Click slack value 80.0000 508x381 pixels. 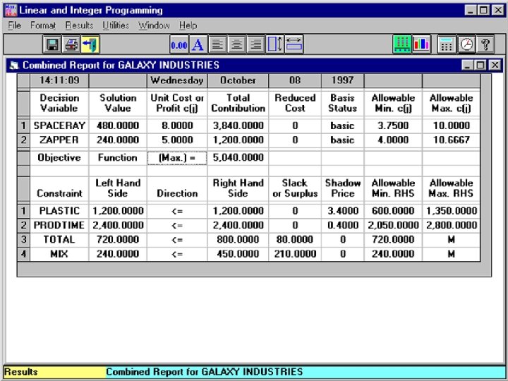tap(295, 239)
